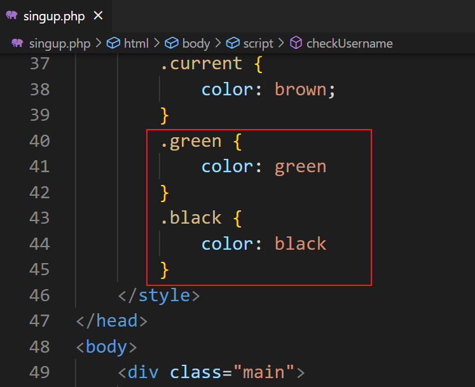The width and height of the screenshot is (475, 387).
Task: Switch to the singup.php tab
Action: [56, 16]
